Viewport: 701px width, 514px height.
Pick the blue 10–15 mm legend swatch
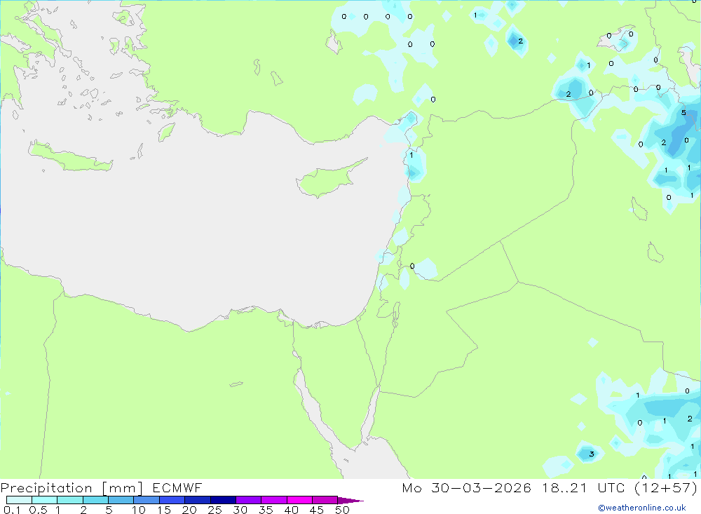pos(147,500)
